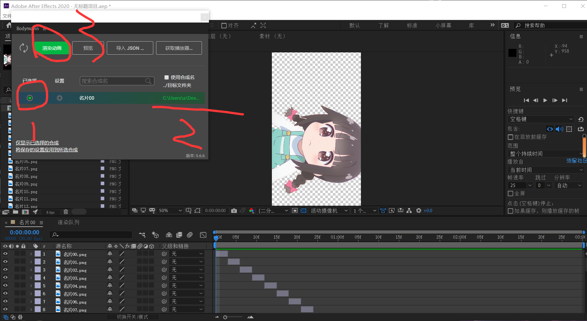Switch to 了解 workspace
This screenshot has height=321, width=587.
tap(383, 25)
